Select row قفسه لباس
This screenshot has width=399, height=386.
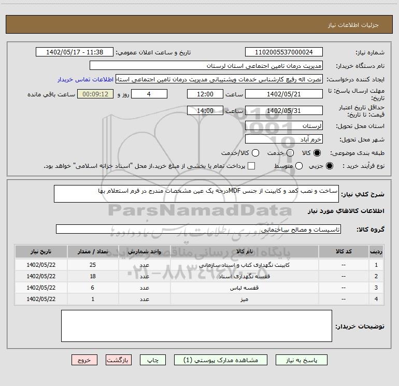[x=199, y=288]
